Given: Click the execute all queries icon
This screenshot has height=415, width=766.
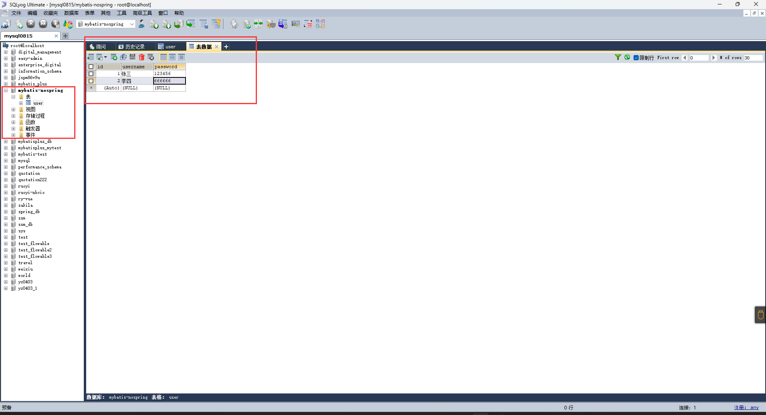Looking at the screenshot, I should click(x=43, y=24).
